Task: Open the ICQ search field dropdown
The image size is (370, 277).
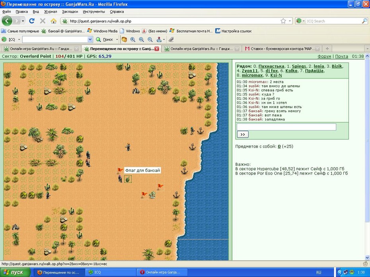Action: 90,40
